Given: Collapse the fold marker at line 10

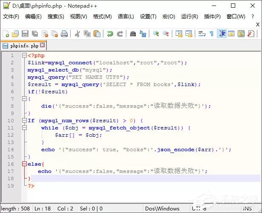Looking at the screenshot, I should click(24, 121).
